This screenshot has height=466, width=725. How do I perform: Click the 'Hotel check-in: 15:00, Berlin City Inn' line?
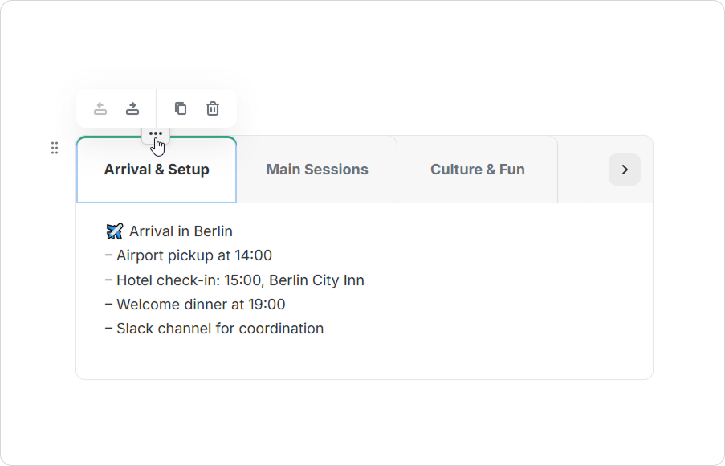(x=235, y=280)
